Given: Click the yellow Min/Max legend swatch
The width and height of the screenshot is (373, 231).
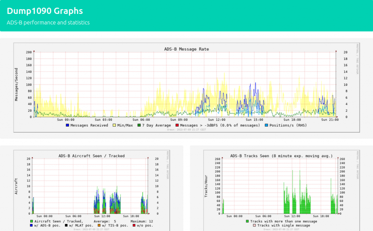Looking at the screenshot, I should coord(114,125).
